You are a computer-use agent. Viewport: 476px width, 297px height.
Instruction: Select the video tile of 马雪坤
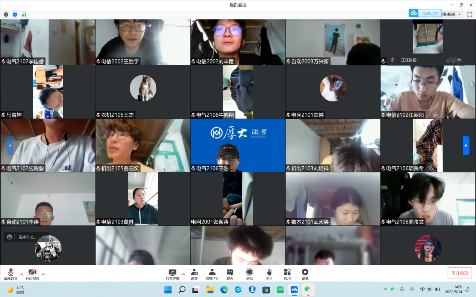coord(48,92)
